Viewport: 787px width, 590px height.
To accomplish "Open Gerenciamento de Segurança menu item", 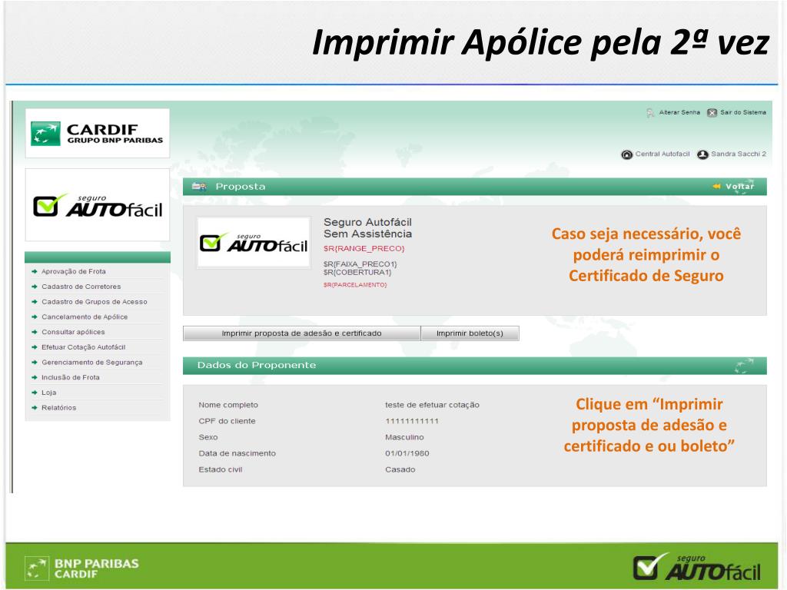I will (92, 362).
